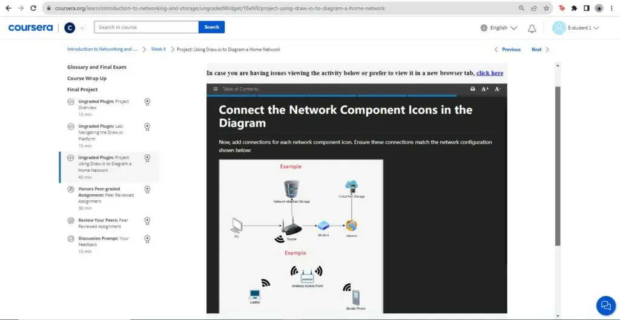
Task: Open the English language dropdown
Action: pos(499,28)
